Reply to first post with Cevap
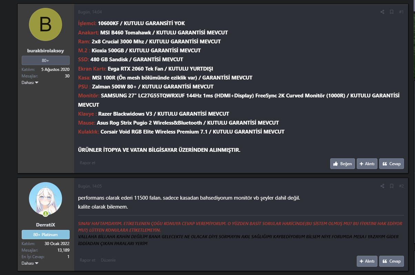This screenshot has height=275, width=415. tap(392, 164)
